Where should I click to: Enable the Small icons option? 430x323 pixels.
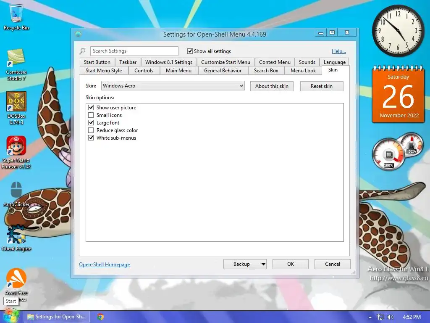(91, 115)
